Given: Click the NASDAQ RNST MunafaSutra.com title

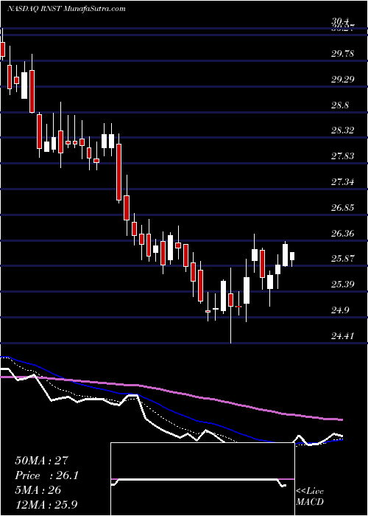Looking at the screenshot, I should [66, 8].
